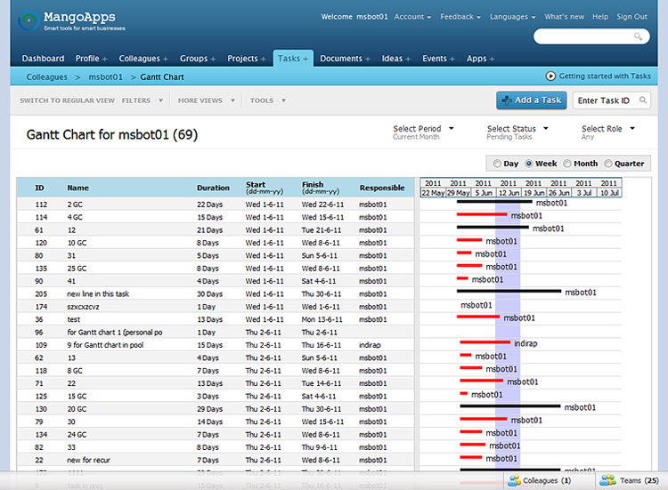
Task: Expand the Languages menu
Action: (x=512, y=17)
